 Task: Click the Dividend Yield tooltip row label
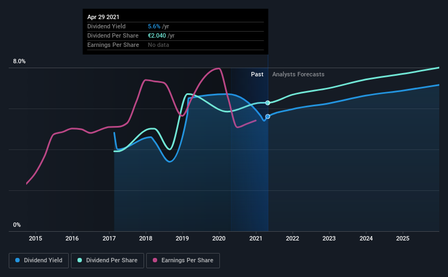(x=106, y=26)
